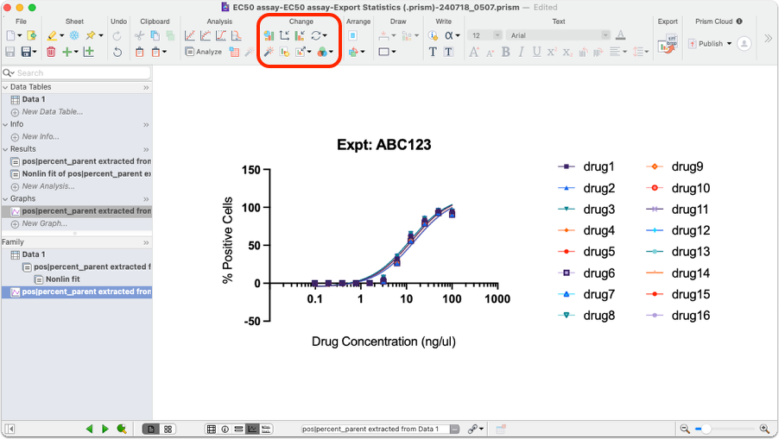Switch to results section button
779x439 pixels.
[x=239, y=429]
